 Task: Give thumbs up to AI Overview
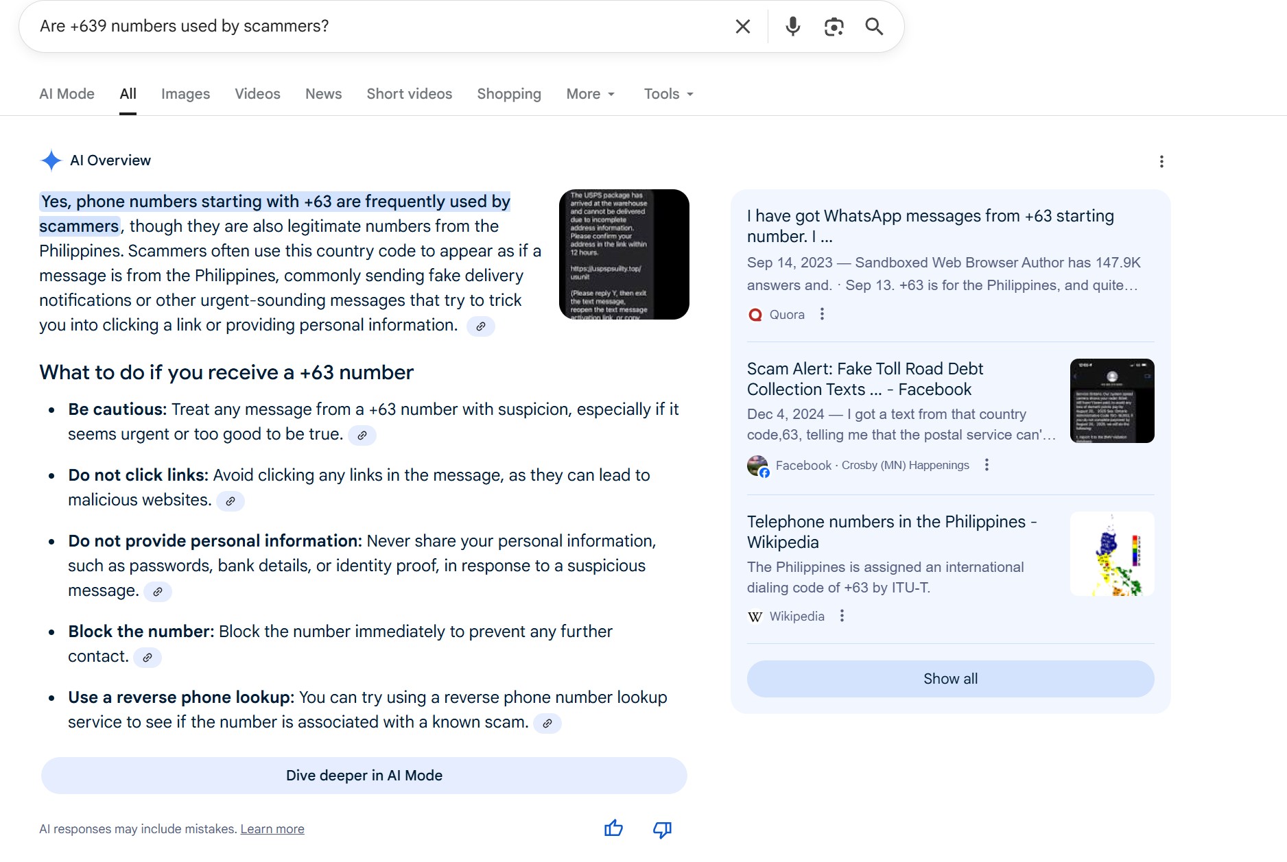613,829
